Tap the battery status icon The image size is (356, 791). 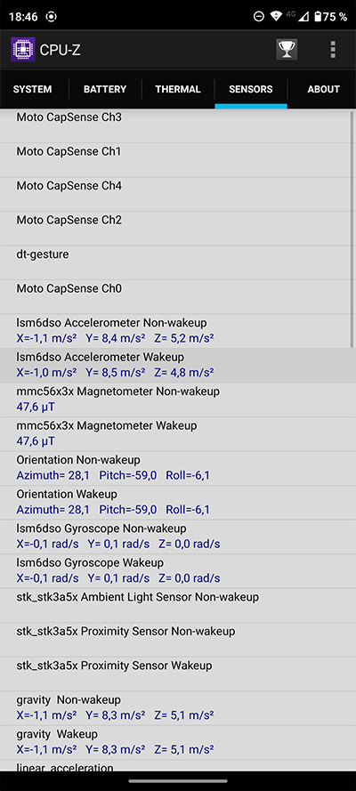319,17
